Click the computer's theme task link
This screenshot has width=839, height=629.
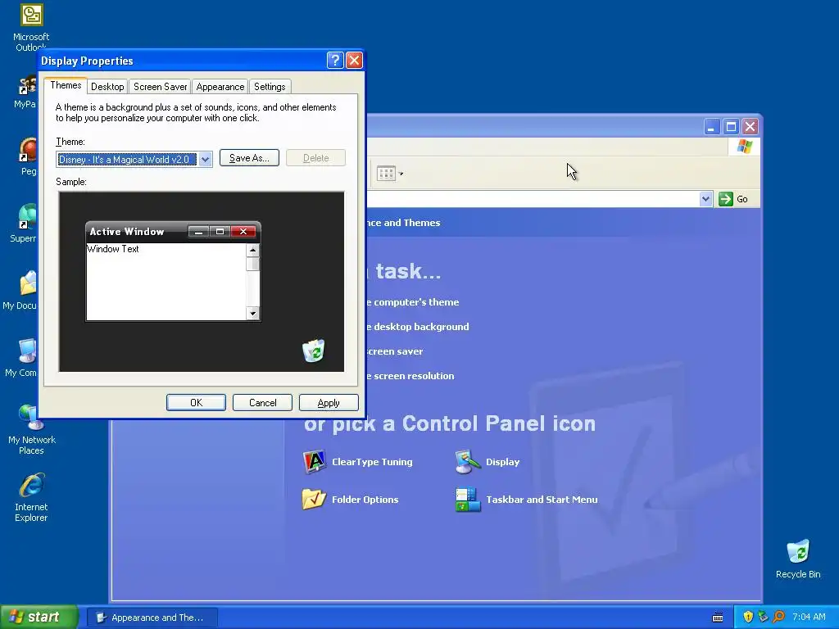coord(413,302)
